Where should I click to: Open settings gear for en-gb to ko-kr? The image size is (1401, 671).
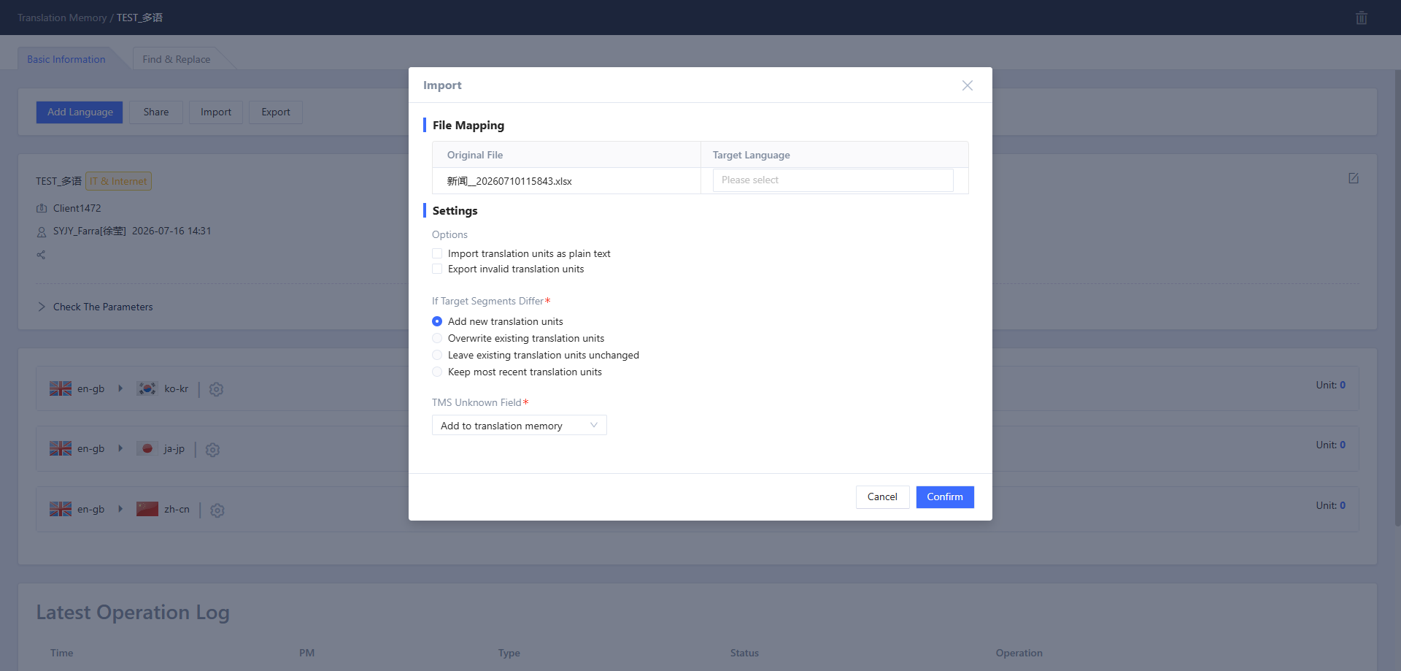tap(216, 389)
